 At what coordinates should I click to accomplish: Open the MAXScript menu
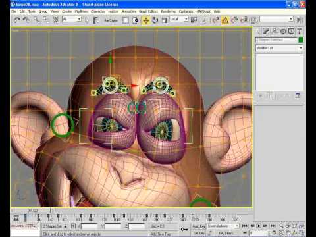click(x=203, y=11)
